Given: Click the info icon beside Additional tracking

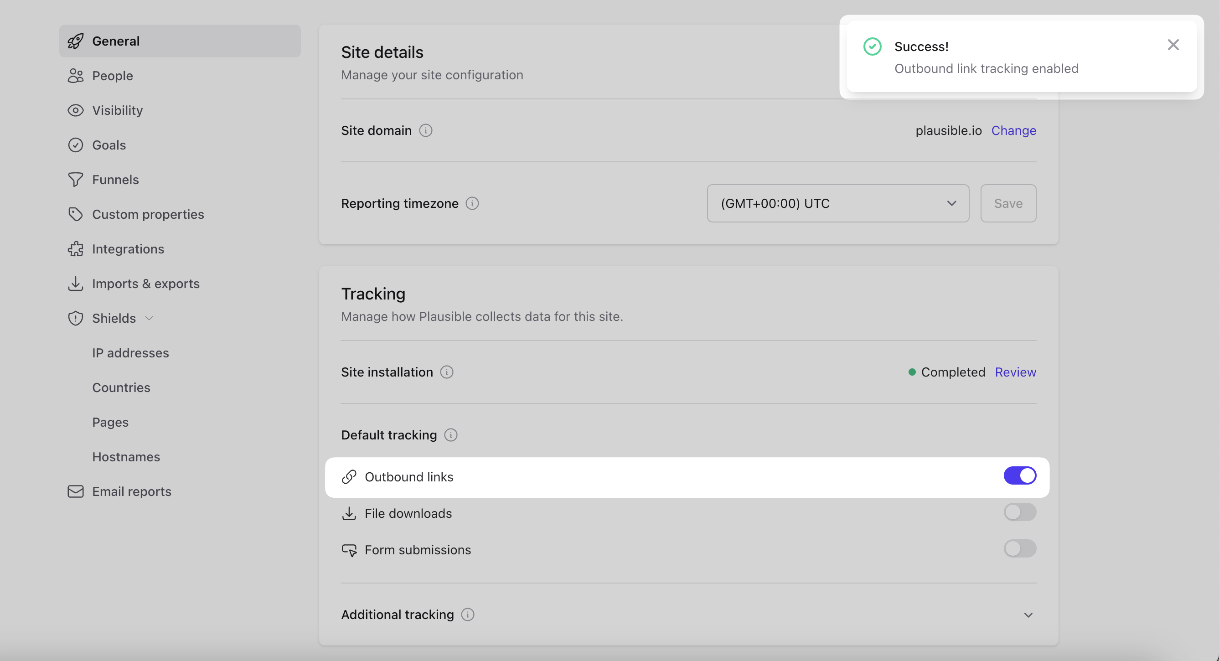Looking at the screenshot, I should click(x=468, y=615).
